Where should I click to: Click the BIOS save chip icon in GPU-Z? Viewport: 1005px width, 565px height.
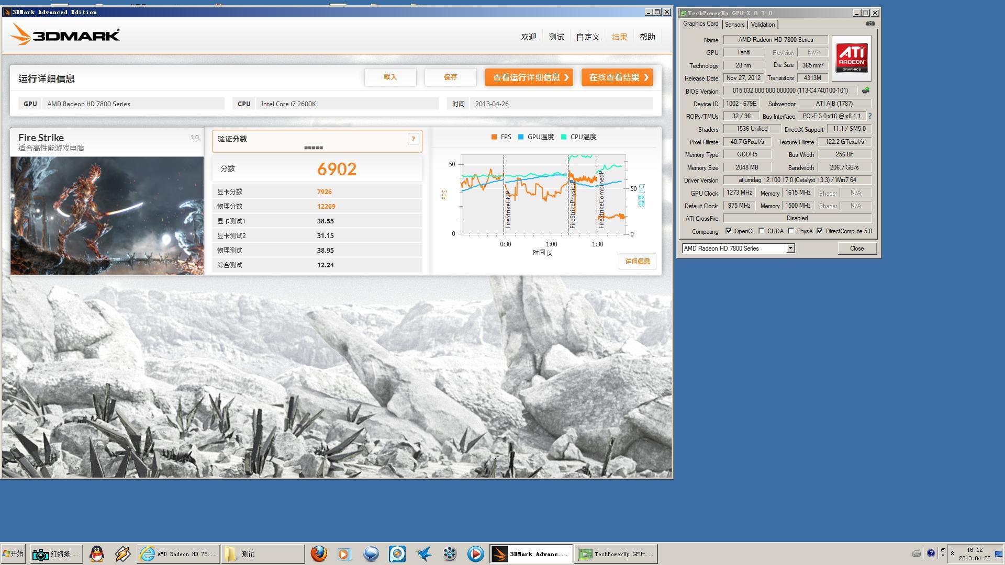coord(866,91)
